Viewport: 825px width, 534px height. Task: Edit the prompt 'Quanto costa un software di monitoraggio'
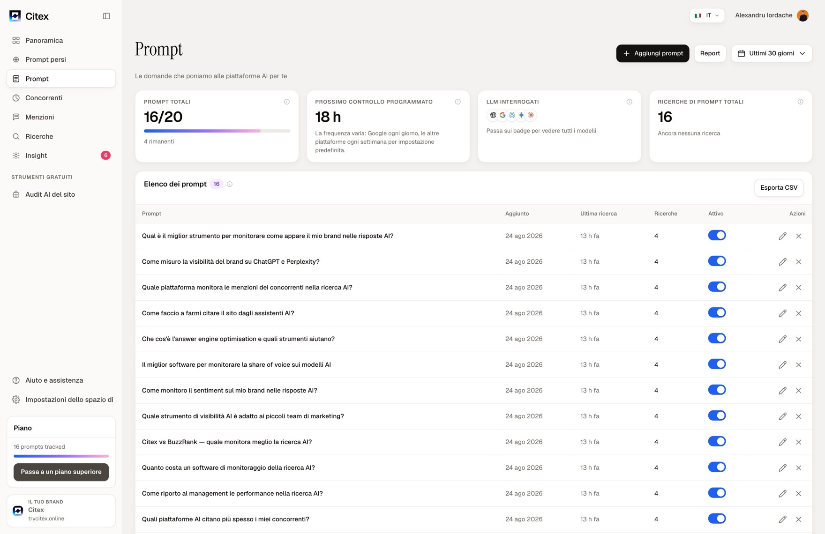782,468
